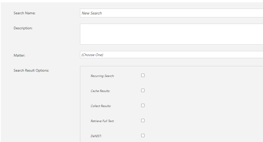Click the 'Retrieve Full Text:' label text

[x=102, y=121]
